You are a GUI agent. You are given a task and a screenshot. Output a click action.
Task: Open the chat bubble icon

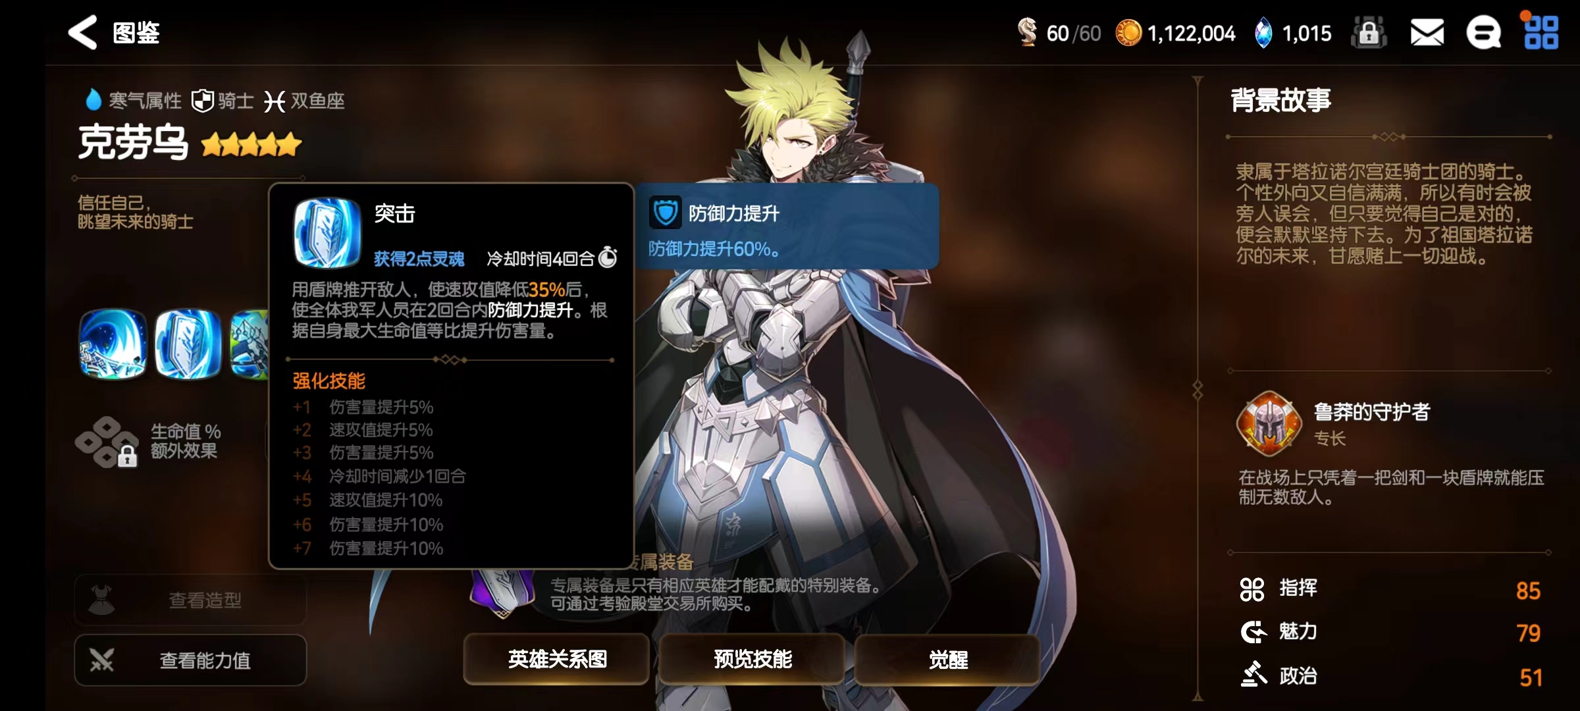(1484, 32)
